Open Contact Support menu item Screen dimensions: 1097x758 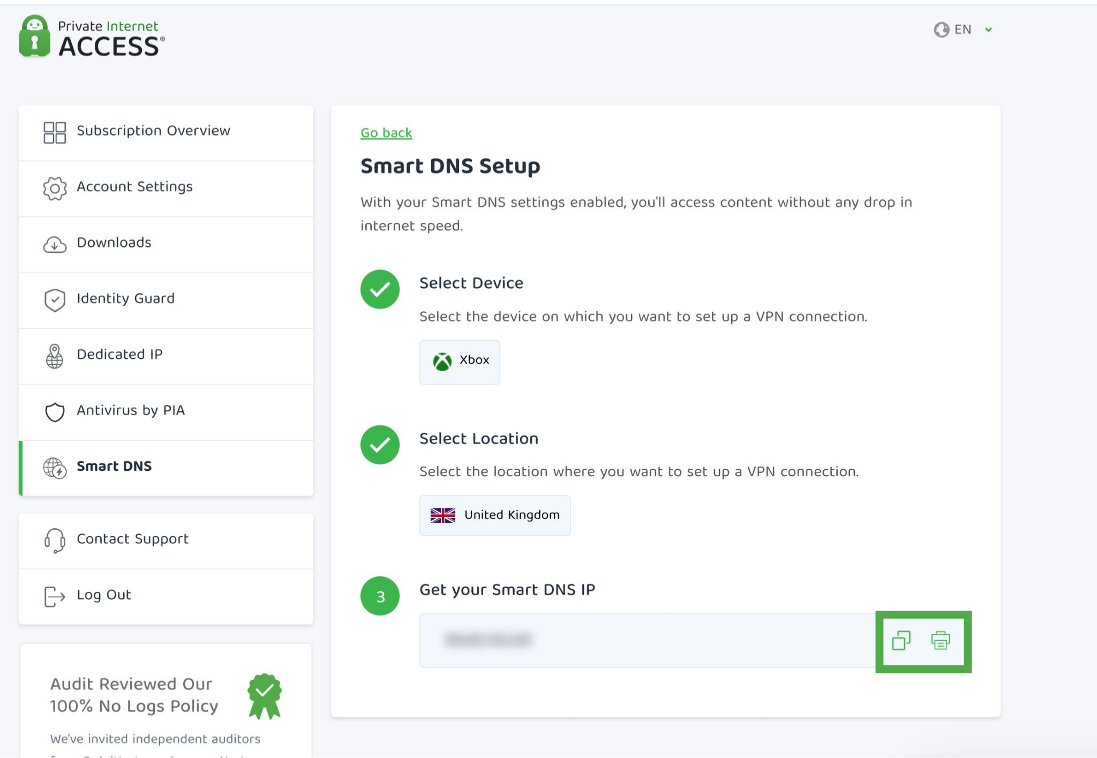click(x=166, y=541)
